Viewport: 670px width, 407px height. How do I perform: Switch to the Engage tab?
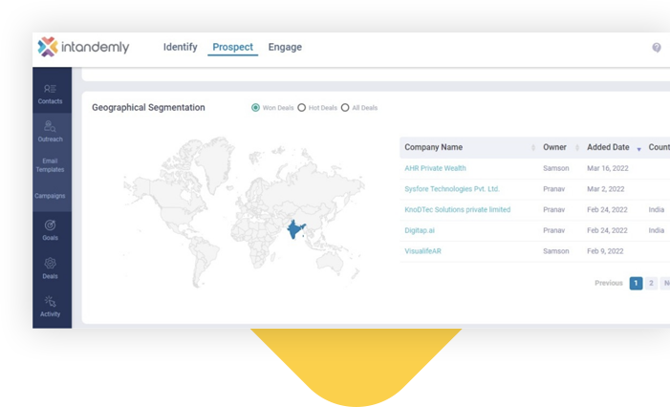pyautogui.click(x=285, y=47)
